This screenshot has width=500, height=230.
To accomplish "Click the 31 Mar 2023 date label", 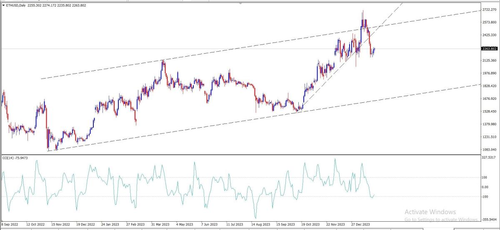I will point(161,225).
